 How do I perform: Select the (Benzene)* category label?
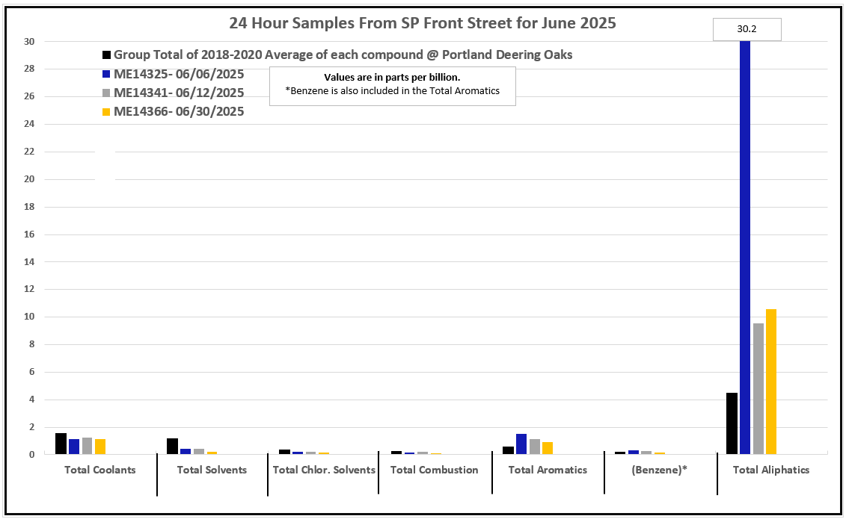tap(660, 470)
